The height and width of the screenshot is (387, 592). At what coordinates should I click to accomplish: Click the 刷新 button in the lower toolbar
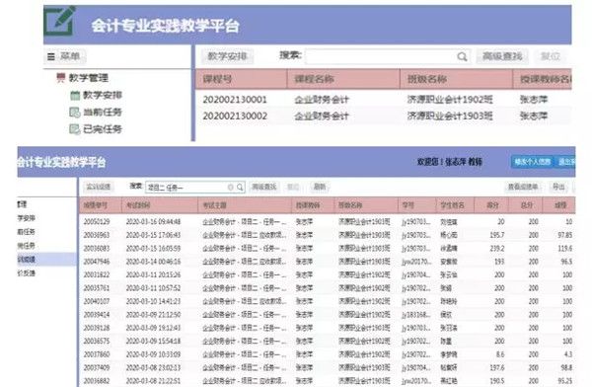tap(320, 187)
